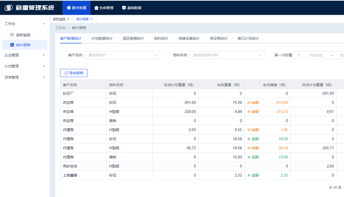
Task: Switch to the 实时监控 page tab
Action: pos(59,19)
